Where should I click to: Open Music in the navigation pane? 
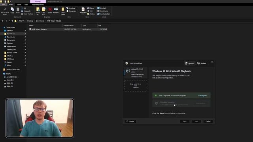(9, 65)
